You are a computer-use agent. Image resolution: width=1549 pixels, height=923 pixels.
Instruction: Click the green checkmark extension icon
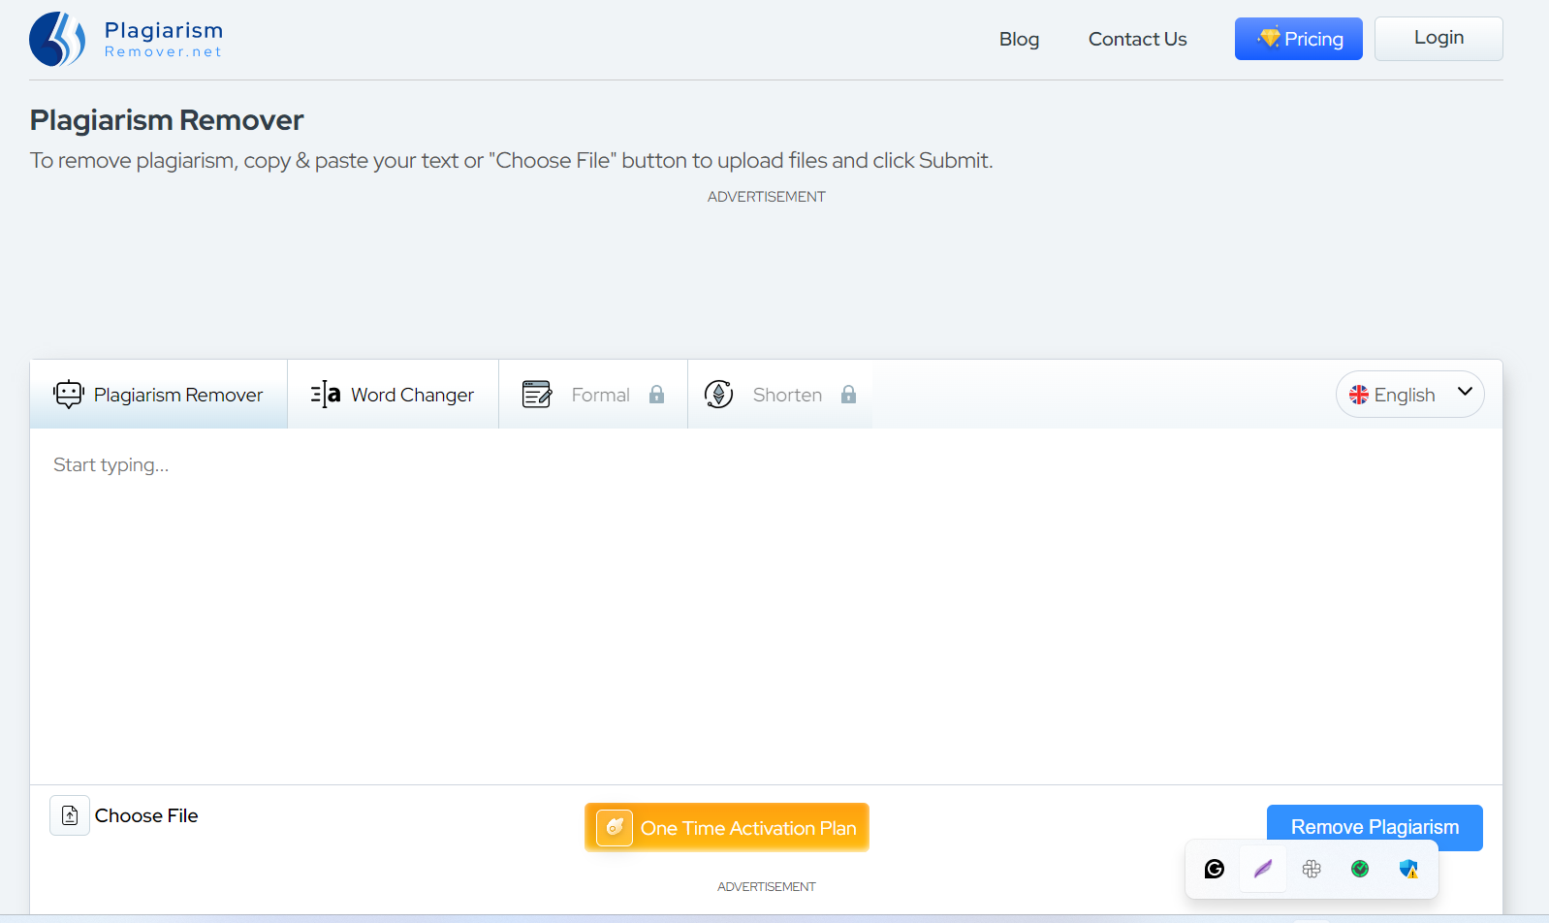tap(1360, 869)
